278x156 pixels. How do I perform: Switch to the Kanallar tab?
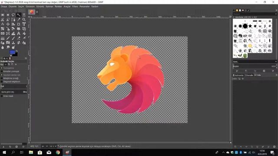point(249,75)
